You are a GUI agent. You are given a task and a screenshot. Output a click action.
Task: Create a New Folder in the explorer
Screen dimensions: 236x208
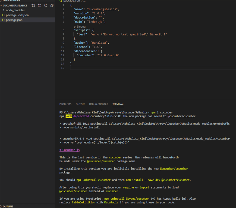click(39, 5)
